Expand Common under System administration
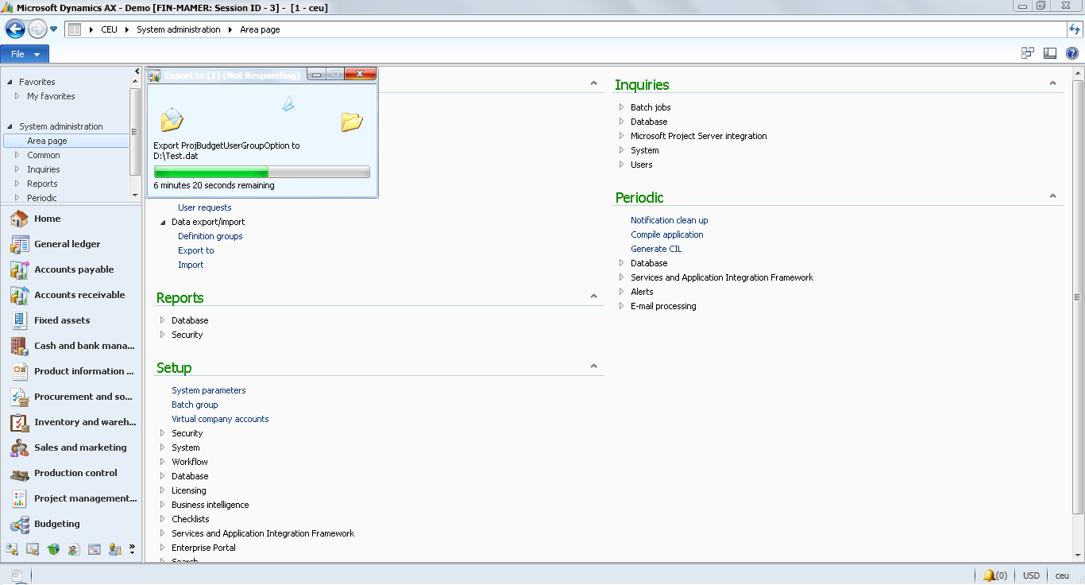The height and width of the screenshot is (585, 1085). coord(17,155)
